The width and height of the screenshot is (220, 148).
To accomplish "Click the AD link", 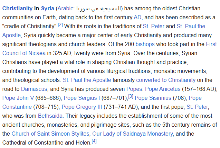I will (x=137, y=17).
